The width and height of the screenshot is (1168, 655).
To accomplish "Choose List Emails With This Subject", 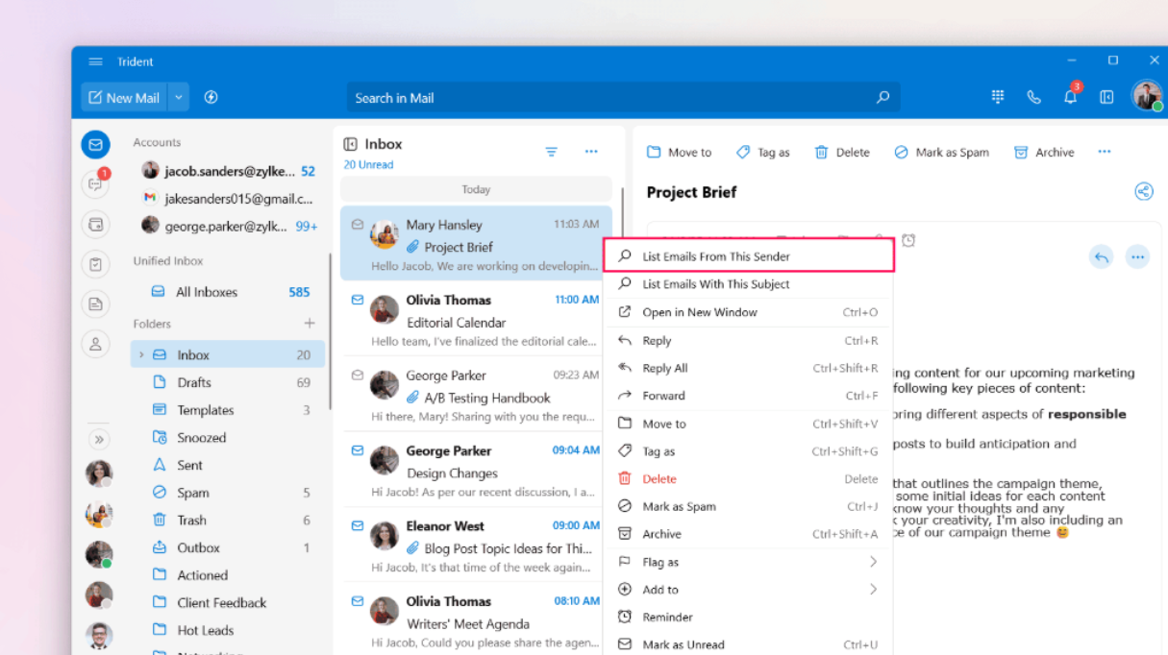I will (x=748, y=284).
